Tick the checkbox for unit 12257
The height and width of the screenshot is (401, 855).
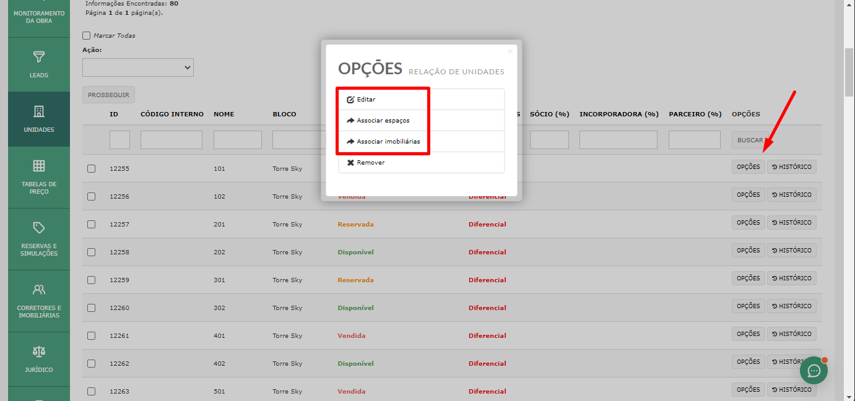pyautogui.click(x=91, y=224)
